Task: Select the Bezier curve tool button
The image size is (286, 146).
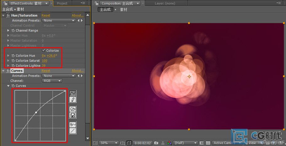Action: (73, 93)
